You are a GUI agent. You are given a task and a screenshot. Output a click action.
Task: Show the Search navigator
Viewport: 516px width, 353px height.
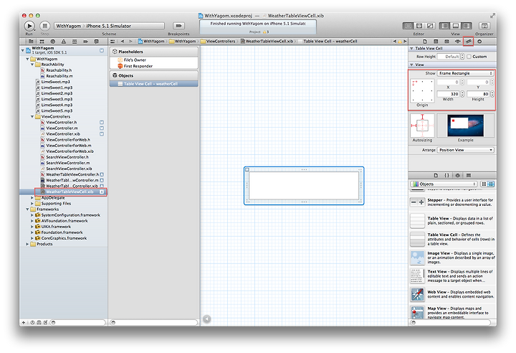click(52, 42)
